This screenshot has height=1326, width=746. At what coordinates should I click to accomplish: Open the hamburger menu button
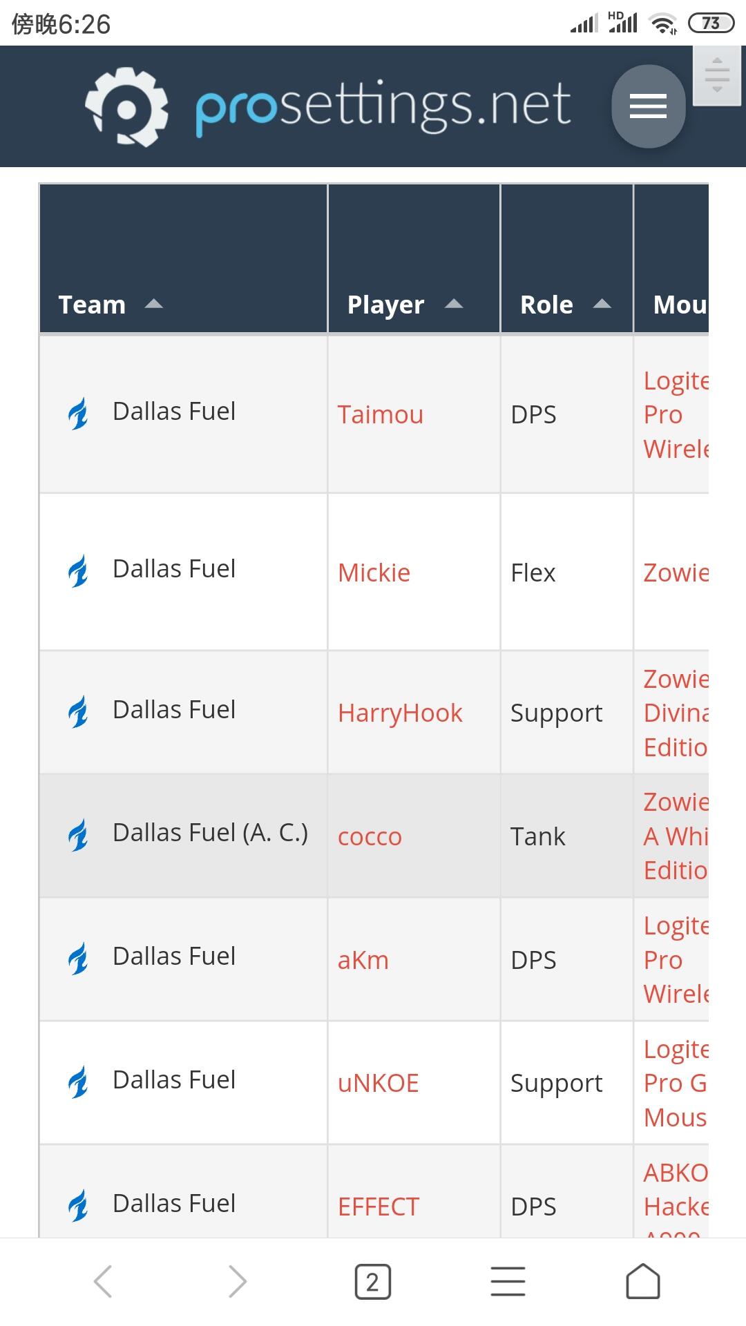(648, 106)
